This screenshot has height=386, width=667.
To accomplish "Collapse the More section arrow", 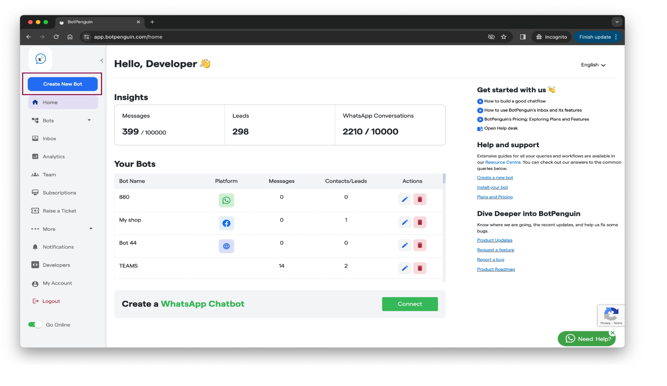I will pos(91,228).
